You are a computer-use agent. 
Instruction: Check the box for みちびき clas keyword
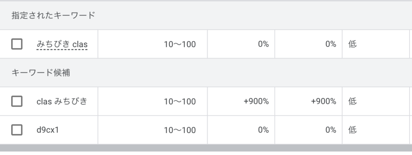tap(17, 44)
